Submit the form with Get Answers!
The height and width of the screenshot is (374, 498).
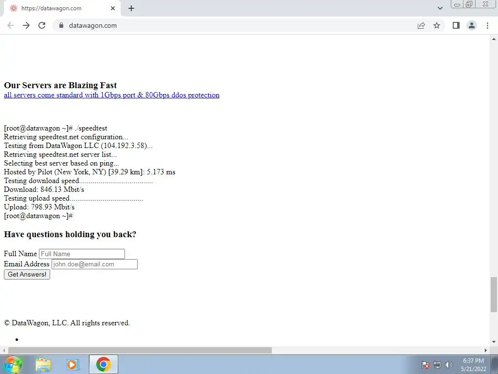[x=27, y=275]
